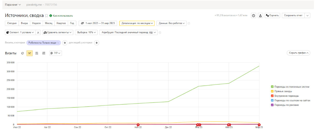The width and height of the screenshot is (317, 136).
Task: Open the clock history icon button
Action: [254, 16]
